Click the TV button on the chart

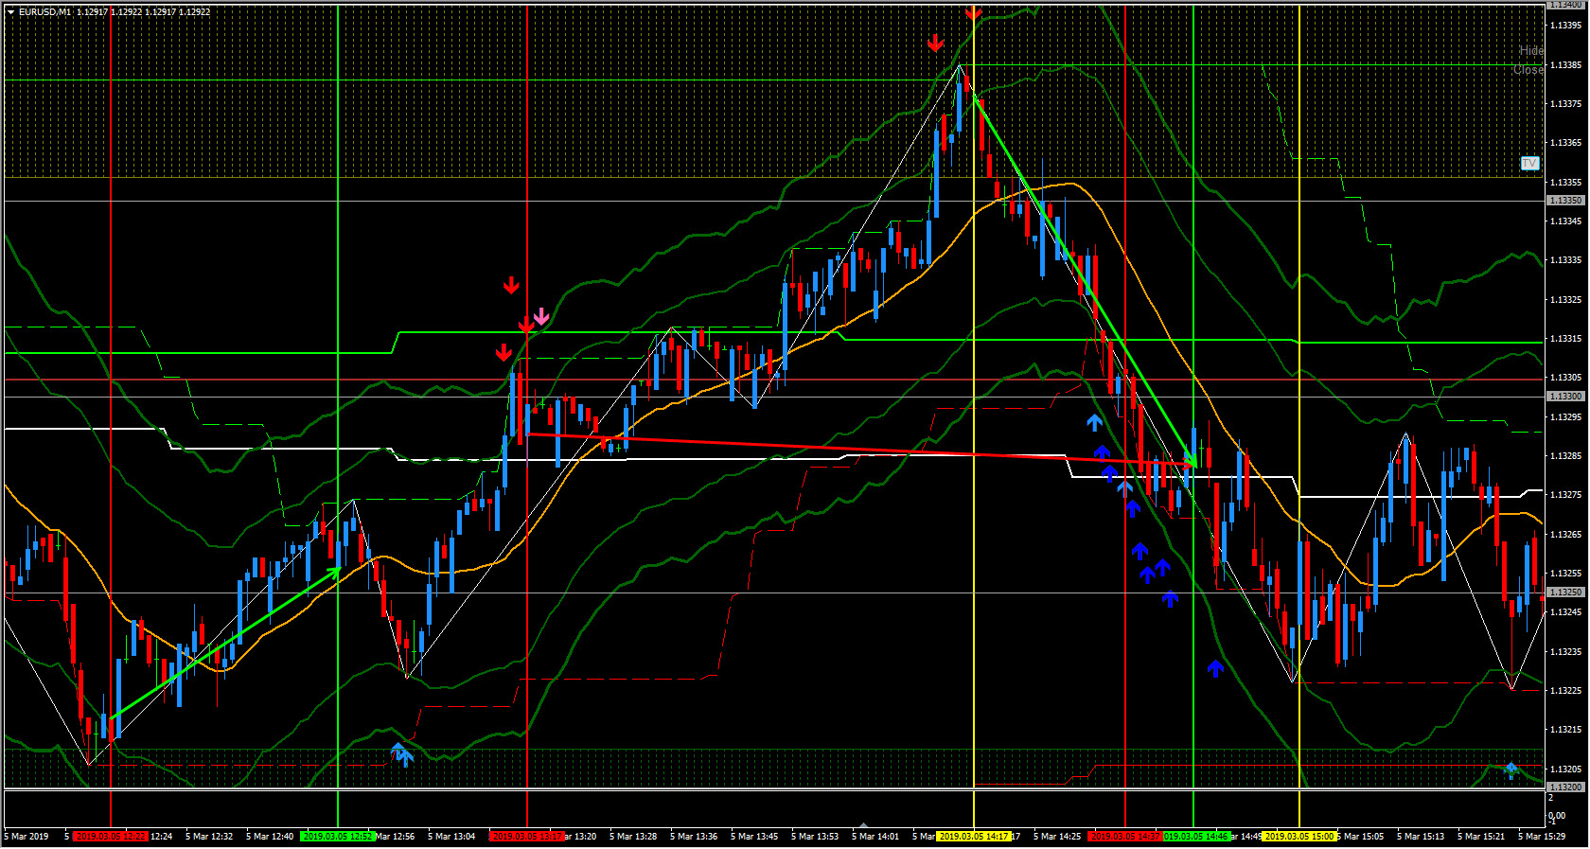(1529, 164)
